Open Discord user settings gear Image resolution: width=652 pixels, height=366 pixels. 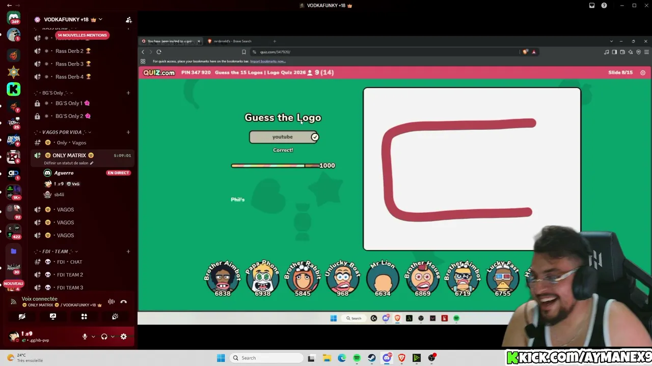pyautogui.click(x=123, y=337)
